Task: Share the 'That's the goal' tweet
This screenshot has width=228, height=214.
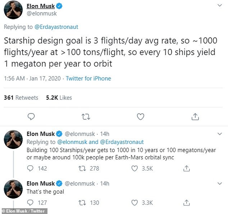Action: tap(187, 203)
